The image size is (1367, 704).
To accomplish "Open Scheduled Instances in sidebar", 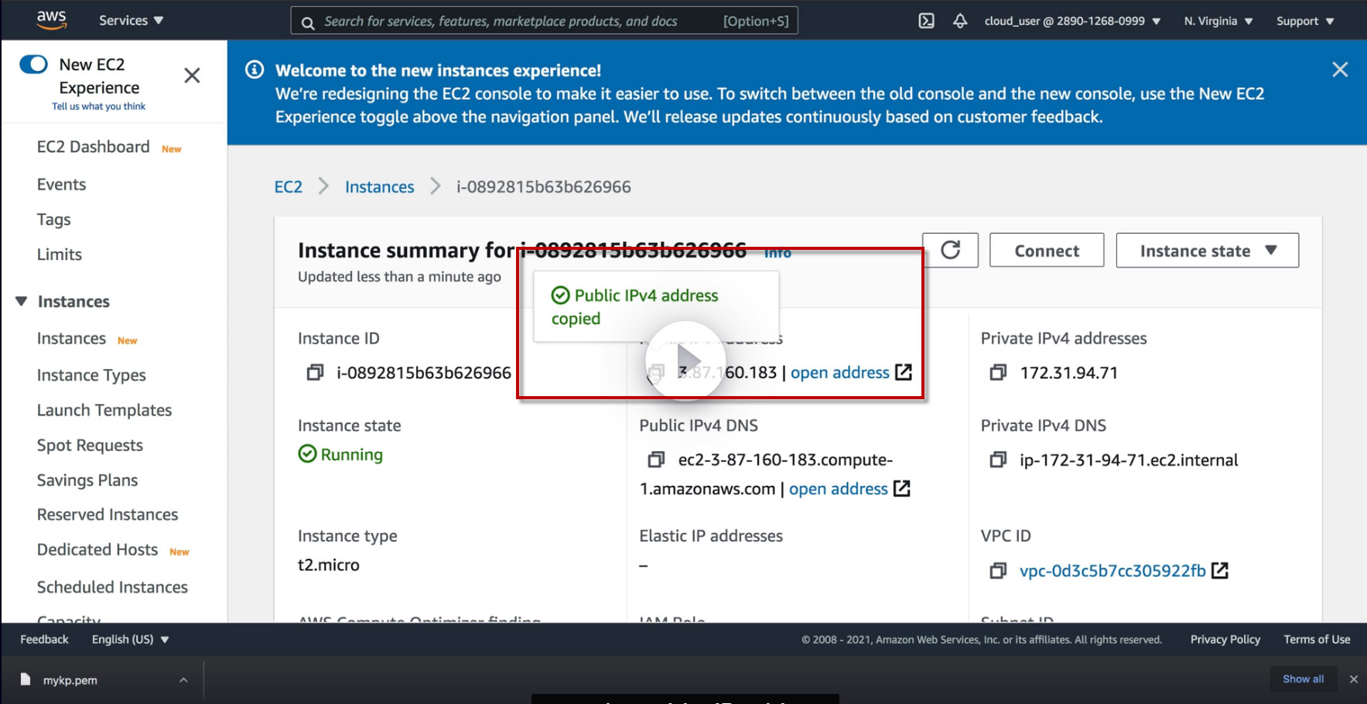I will click(x=112, y=587).
